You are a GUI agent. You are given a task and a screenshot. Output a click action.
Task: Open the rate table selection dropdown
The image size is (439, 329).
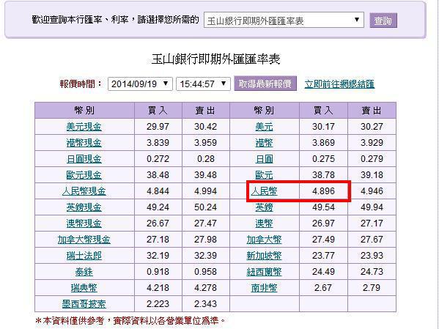(284, 21)
